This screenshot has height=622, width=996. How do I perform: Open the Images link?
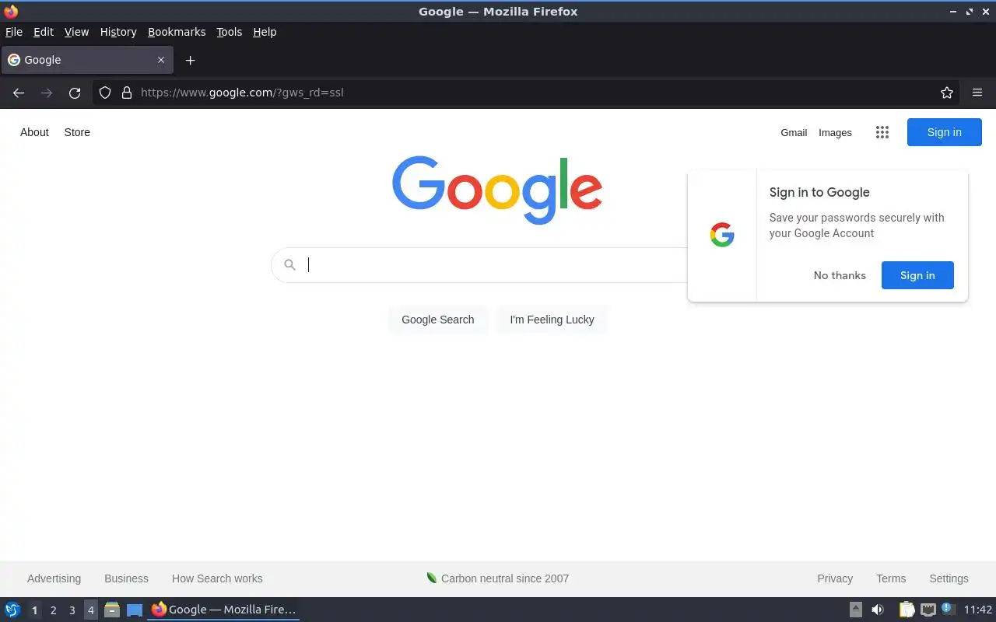(x=835, y=132)
